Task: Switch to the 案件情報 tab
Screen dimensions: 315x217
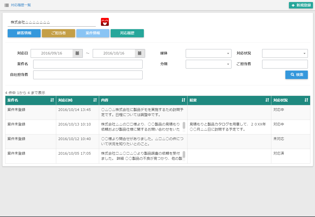Action: pos(93,33)
